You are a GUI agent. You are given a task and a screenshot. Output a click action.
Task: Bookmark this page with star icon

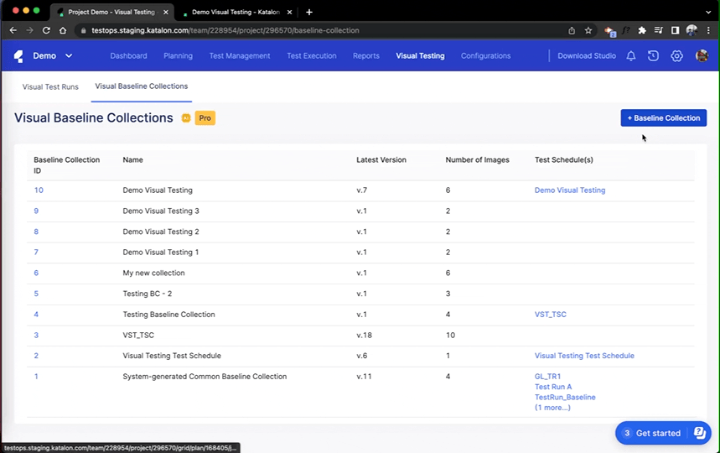click(x=588, y=30)
